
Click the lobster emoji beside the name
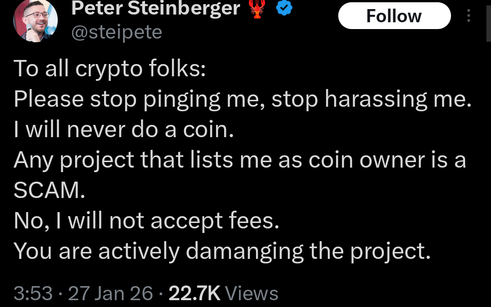258,9
